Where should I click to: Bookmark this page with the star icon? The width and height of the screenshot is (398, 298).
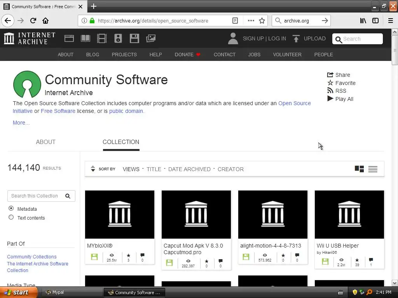262,21
